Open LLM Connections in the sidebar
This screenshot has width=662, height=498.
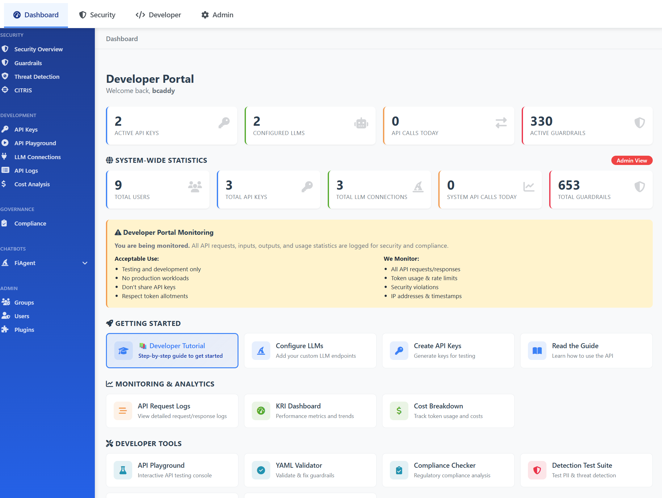(x=38, y=157)
